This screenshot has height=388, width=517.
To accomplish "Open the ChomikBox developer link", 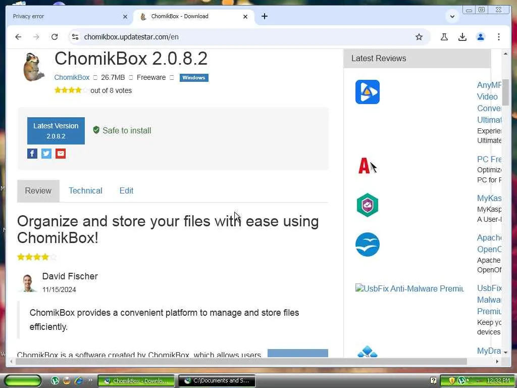I will 72,77.
